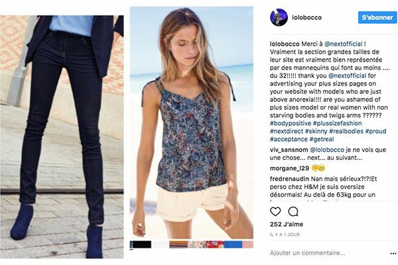Open commenter morgane_l29's profile

289,168
